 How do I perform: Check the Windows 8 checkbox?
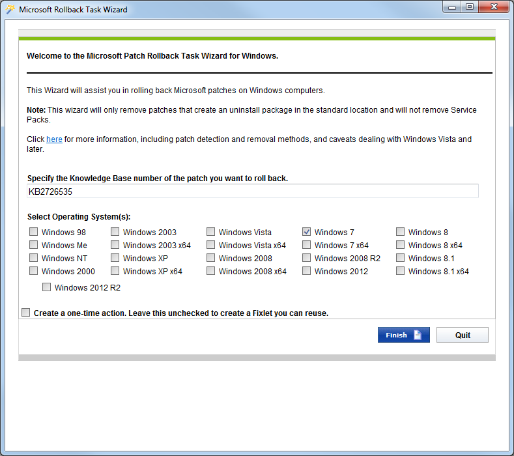click(x=400, y=232)
